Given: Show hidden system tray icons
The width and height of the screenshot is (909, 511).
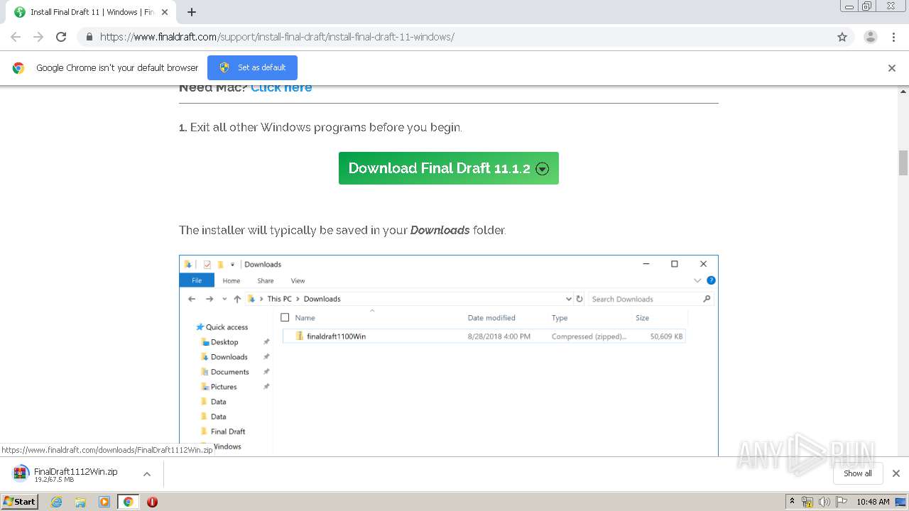Looking at the screenshot, I should pyautogui.click(x=793, y=502).
